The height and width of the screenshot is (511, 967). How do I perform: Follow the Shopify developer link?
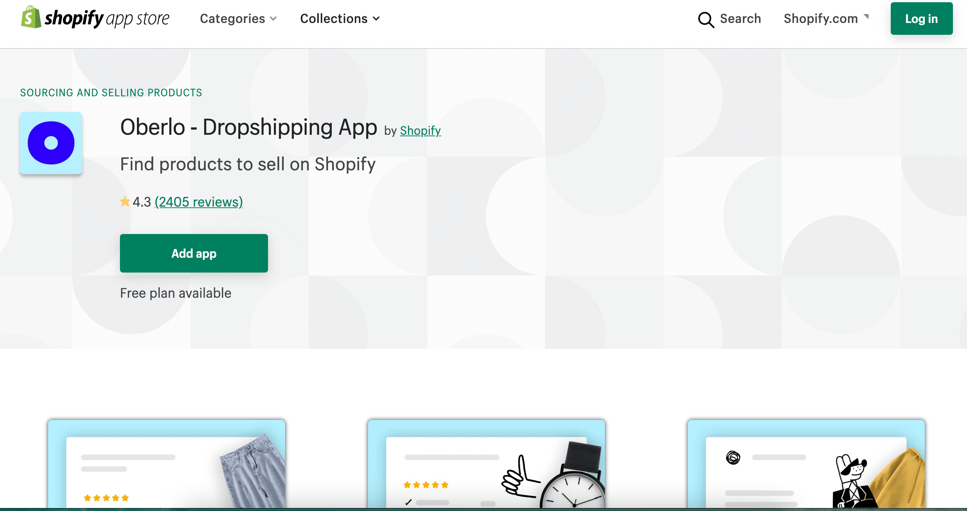tap(420, 130)
